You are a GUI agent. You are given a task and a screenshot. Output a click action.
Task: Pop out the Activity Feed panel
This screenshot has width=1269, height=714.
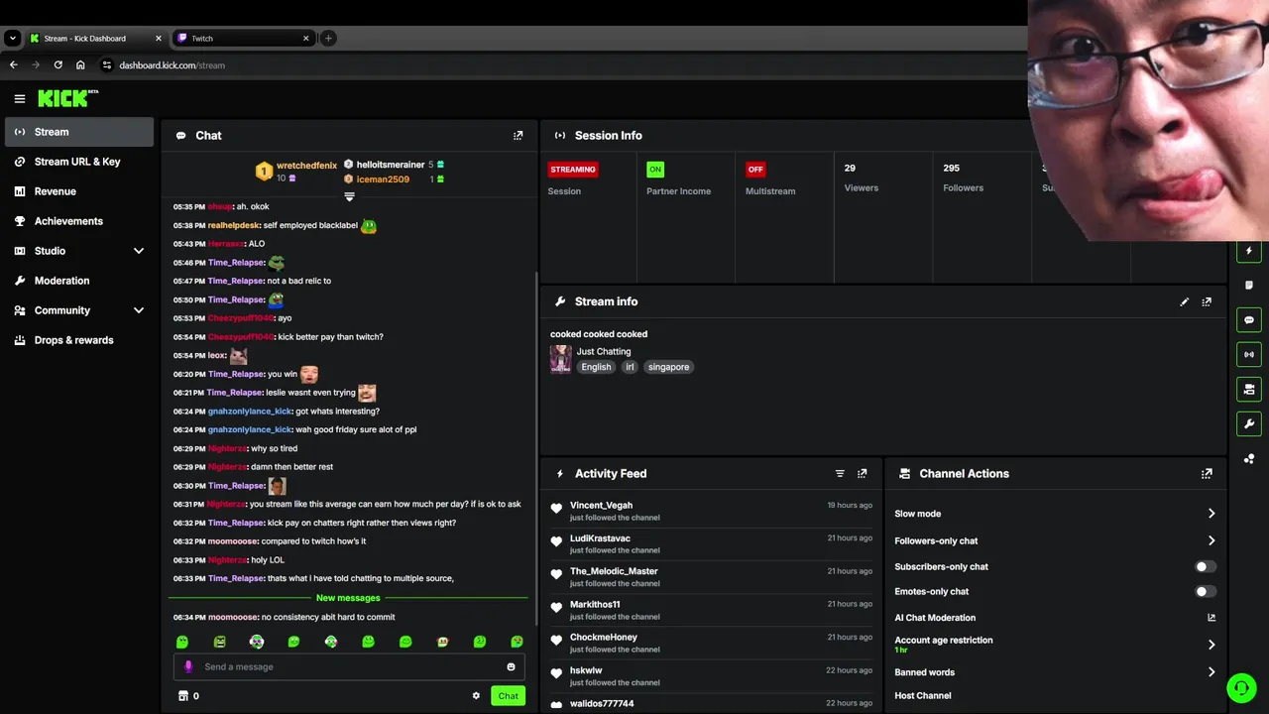click(x=862, y=474)
